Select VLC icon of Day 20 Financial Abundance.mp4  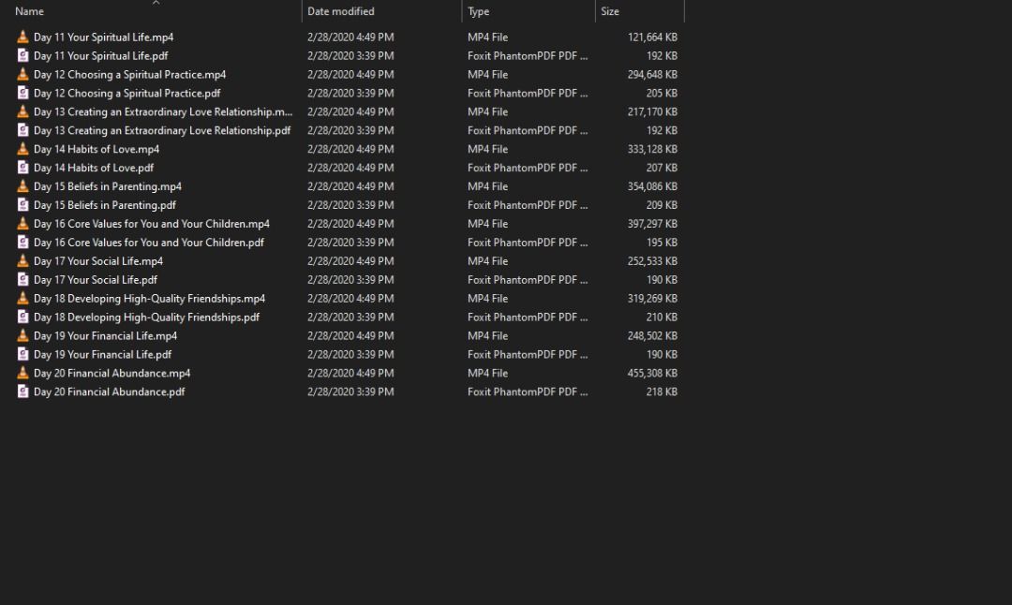22,374
